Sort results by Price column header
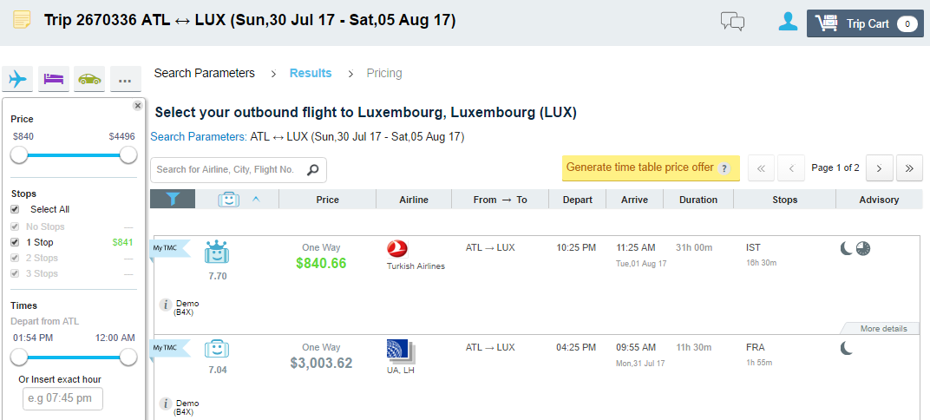Screen dimensions: 930x420 [x=327, y=200]
